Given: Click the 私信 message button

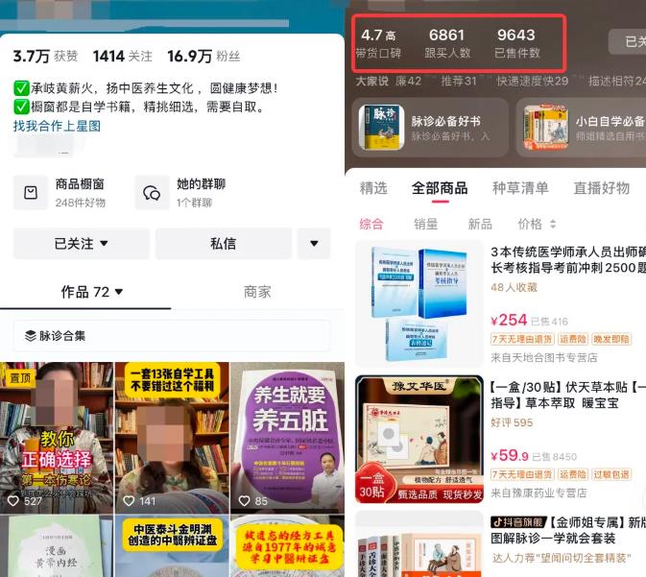Looking at the screenshot, I should (224, 244).
